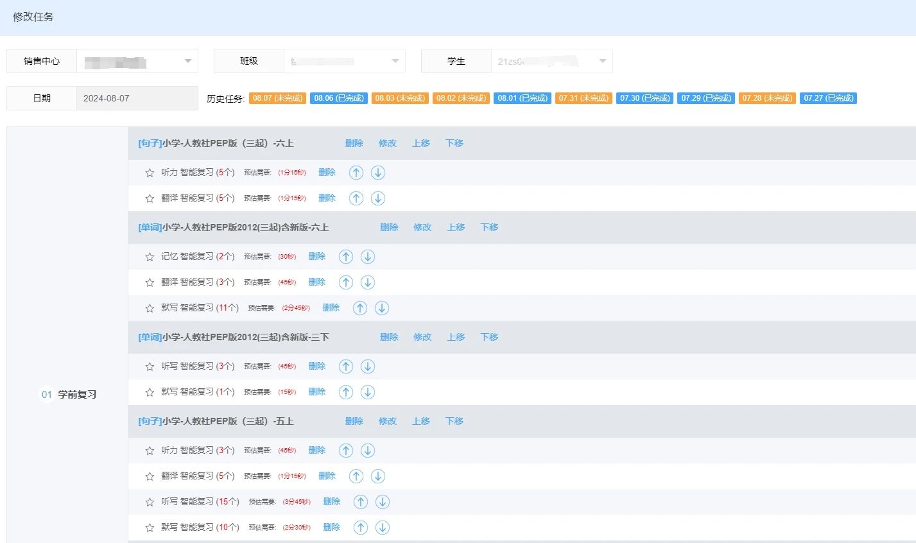916x543 pixels.
Task: Open the 班级 dropdown
Action: click(x=344, y=61)
